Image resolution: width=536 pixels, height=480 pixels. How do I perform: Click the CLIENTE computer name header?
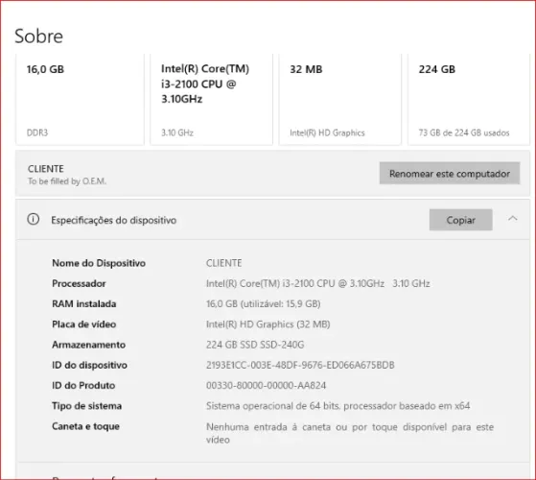[45, 169]
